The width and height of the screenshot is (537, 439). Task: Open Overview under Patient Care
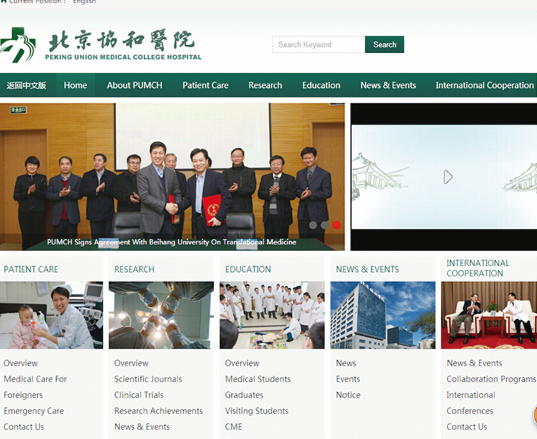(x=20, y=363)
